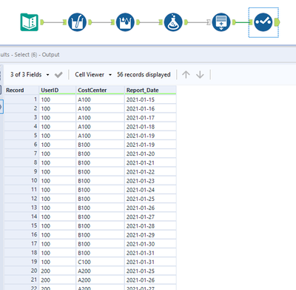Screen dimensions: 296x290
Task: Select Report_Date 2021-01-31 in record 18
Action: 150,253
